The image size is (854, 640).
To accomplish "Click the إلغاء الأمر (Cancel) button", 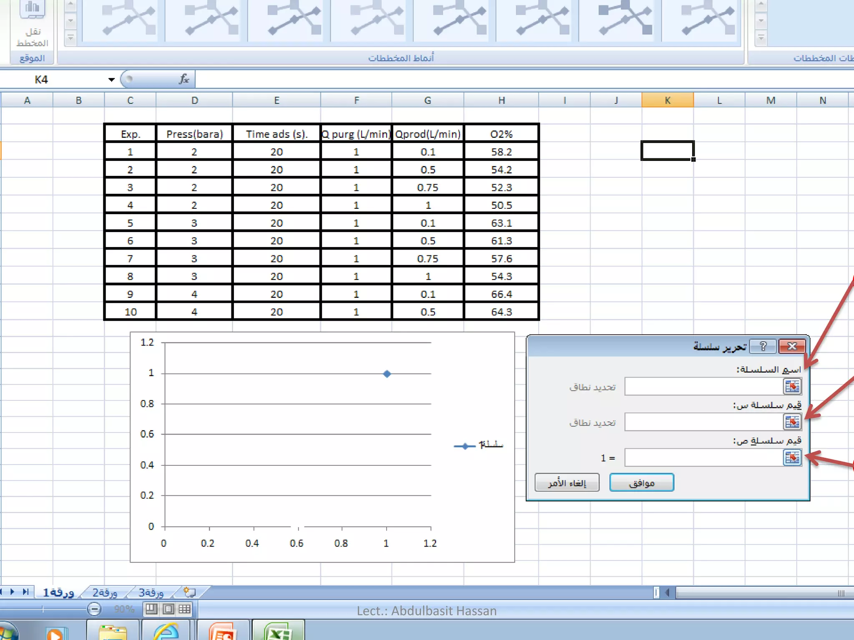I will (x=567, y=482).
